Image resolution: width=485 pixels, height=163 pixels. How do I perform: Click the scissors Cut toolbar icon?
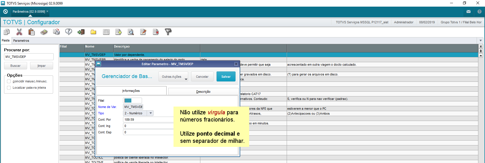click(19, 32)
